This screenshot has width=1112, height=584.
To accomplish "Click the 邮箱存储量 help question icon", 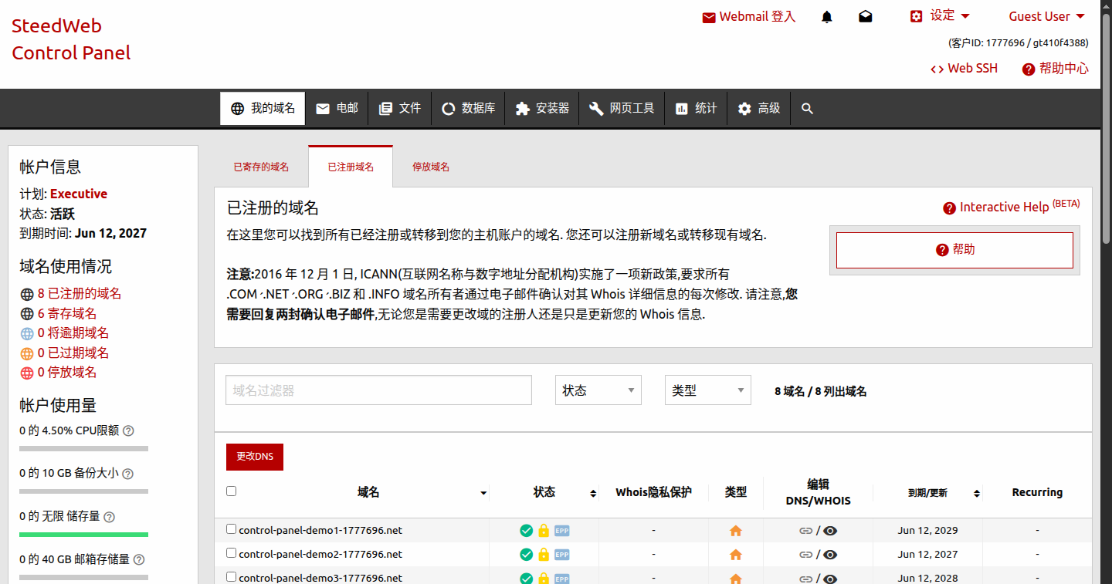I will pyautogui.click(x=139, y=560).
